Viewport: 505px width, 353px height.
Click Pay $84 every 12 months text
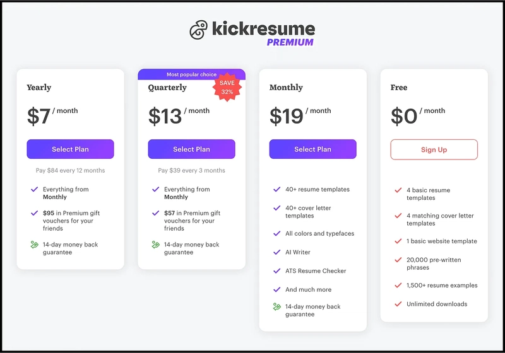tap(70, 170)
